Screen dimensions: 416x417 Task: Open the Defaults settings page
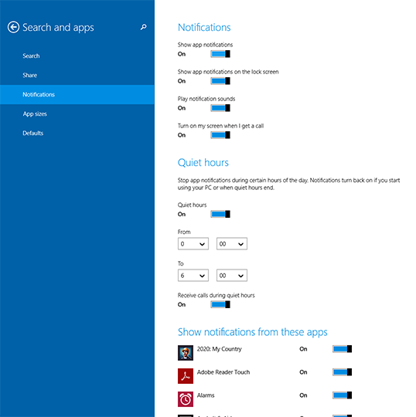coord(77,133)
